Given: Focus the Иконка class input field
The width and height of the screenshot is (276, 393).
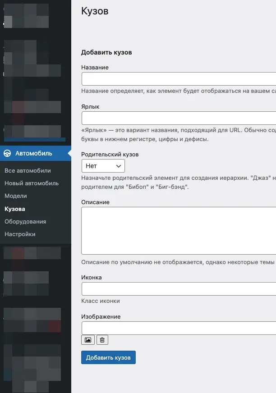Looking at the screenshot, I should pyautogui.click(x=179, y=288).
